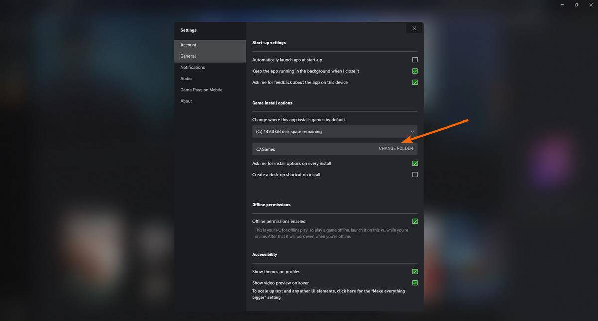Image resolution: width=598 pixels, height=321 pixels.
Task: Open the Notifications settings section
Action: [192, 67]
